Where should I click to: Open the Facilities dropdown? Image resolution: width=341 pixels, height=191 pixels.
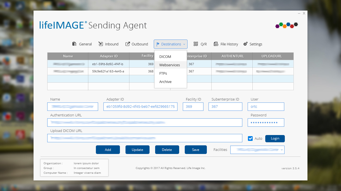257,150
